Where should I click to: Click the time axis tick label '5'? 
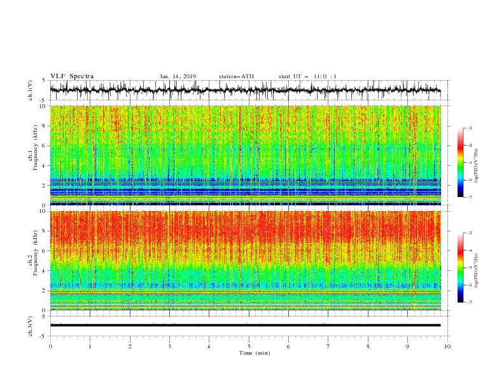[x=249, y=346]
